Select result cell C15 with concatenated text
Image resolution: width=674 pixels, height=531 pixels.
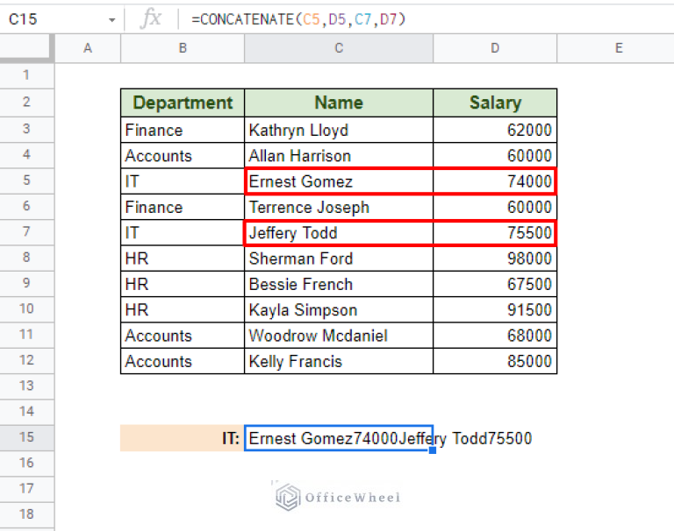point(339,438)
